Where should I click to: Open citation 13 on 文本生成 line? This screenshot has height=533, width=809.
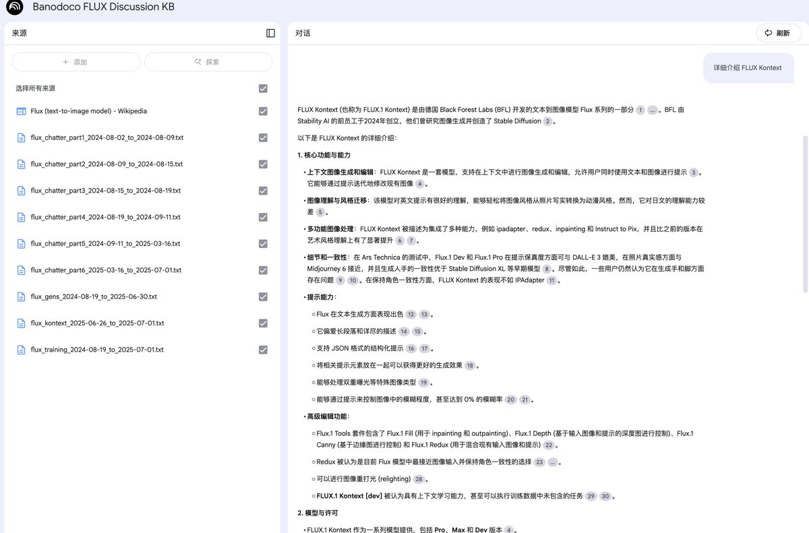pyautogui.click(x=424, y=315)
